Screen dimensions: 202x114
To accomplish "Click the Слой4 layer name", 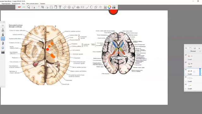I will 190,74.
